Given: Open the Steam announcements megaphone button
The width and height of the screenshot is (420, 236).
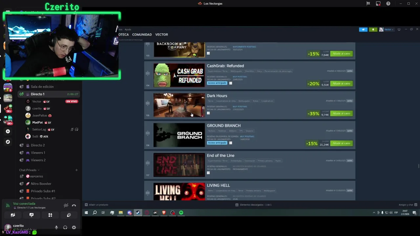Looking at the screenshot, I should [363, 29].
